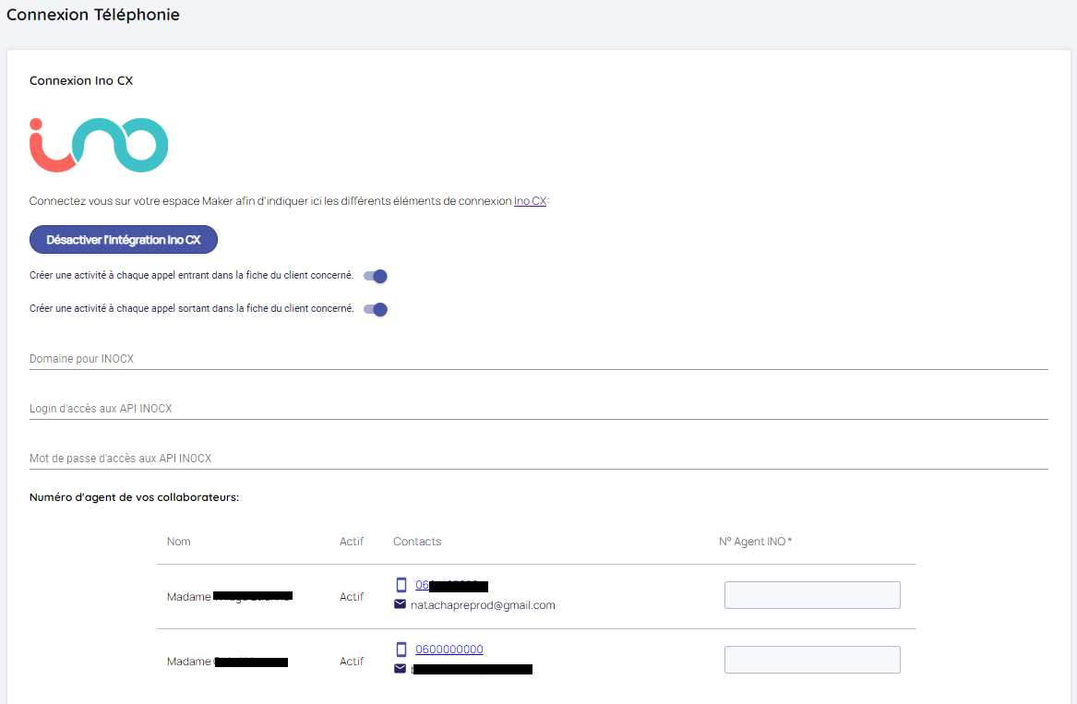Open the Ino CX hyperlink
Image resolution: width=1077 pixels, height=704 pixels.
click(x=530, y=201)
